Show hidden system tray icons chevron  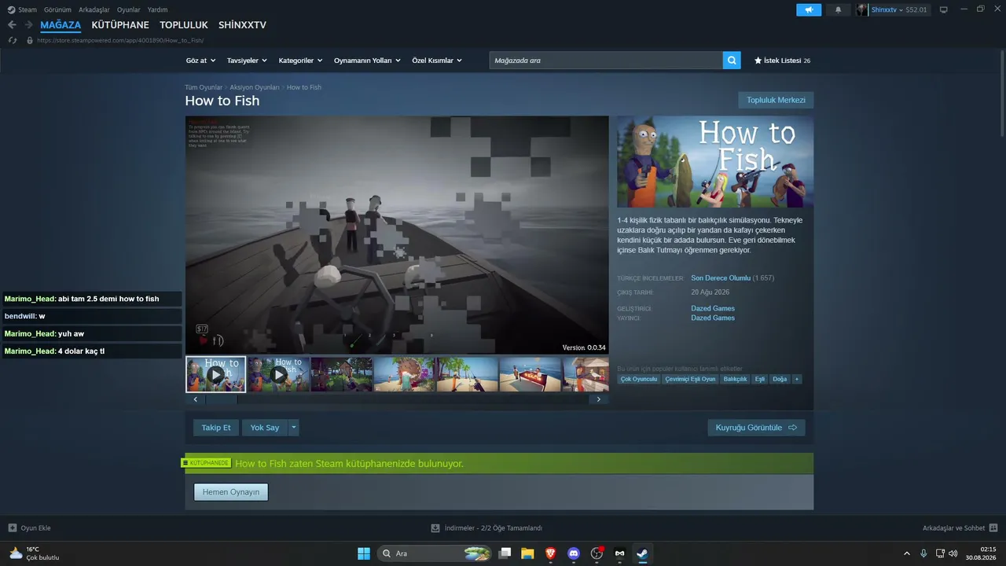coord(906,553)
